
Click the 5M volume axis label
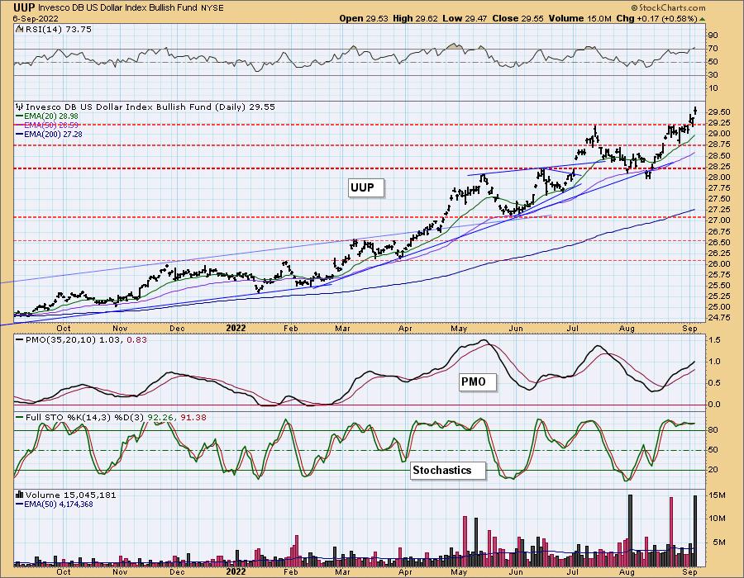pyautogui.click(x=719, y=542)
